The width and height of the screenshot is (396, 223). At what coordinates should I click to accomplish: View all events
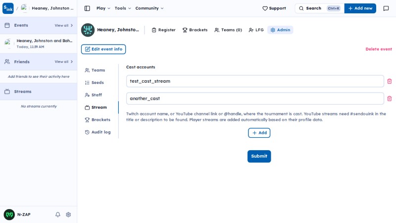[64, 25]
